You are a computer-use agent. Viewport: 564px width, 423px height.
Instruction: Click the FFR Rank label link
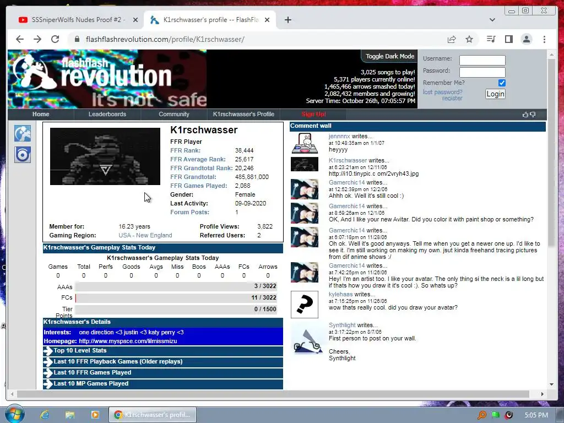[x=185, y=150]
